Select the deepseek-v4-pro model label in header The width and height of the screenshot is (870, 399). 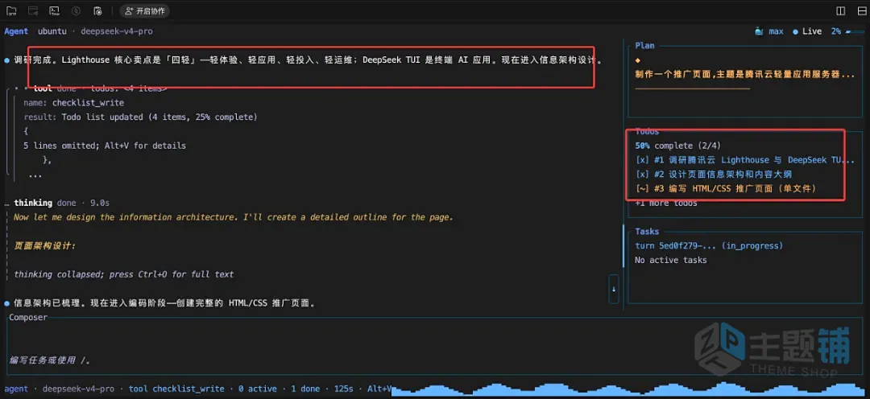[117, 31]
